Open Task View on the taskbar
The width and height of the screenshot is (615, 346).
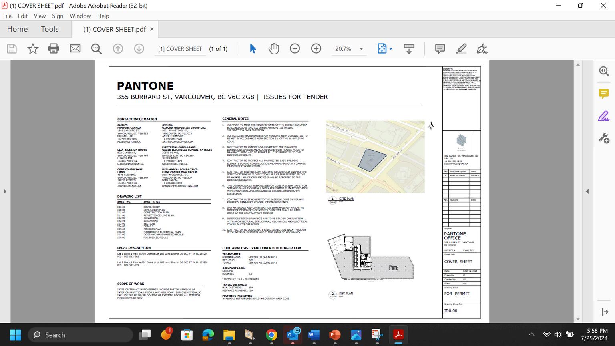(145, 335)
